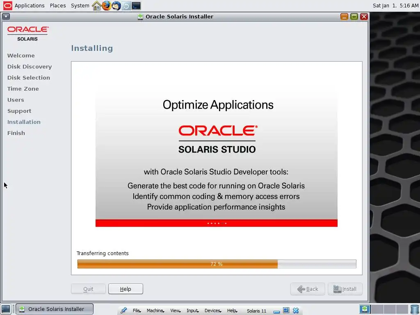
Task: Click the Install button
Action: pos(345,289)
